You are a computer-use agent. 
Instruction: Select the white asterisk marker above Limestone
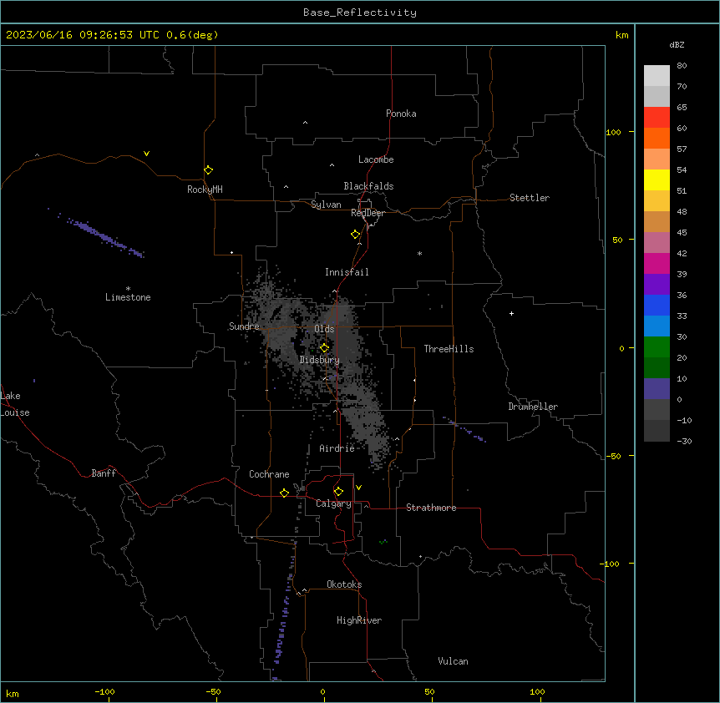coord(128,288)
